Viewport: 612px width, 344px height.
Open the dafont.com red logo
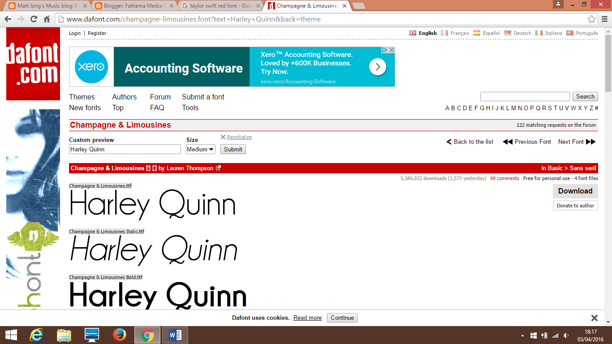pyautogui.click(x=33, y=64)
